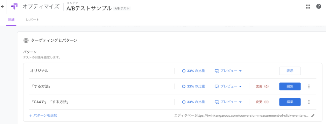Open the Google apps grid icon
This screenshot has width=326, height=124.
tap(308, 6)
